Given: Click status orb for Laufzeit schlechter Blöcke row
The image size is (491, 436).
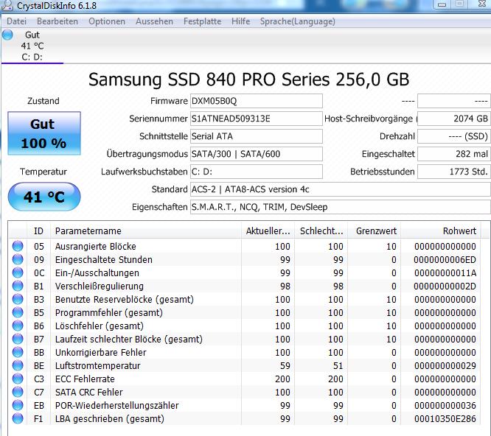Looking at the screenshot, I should click(x=18, y=339).
